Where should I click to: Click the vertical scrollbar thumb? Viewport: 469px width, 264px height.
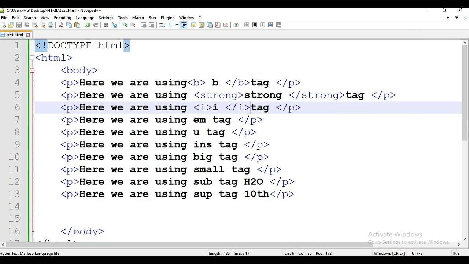coord(465,93)
